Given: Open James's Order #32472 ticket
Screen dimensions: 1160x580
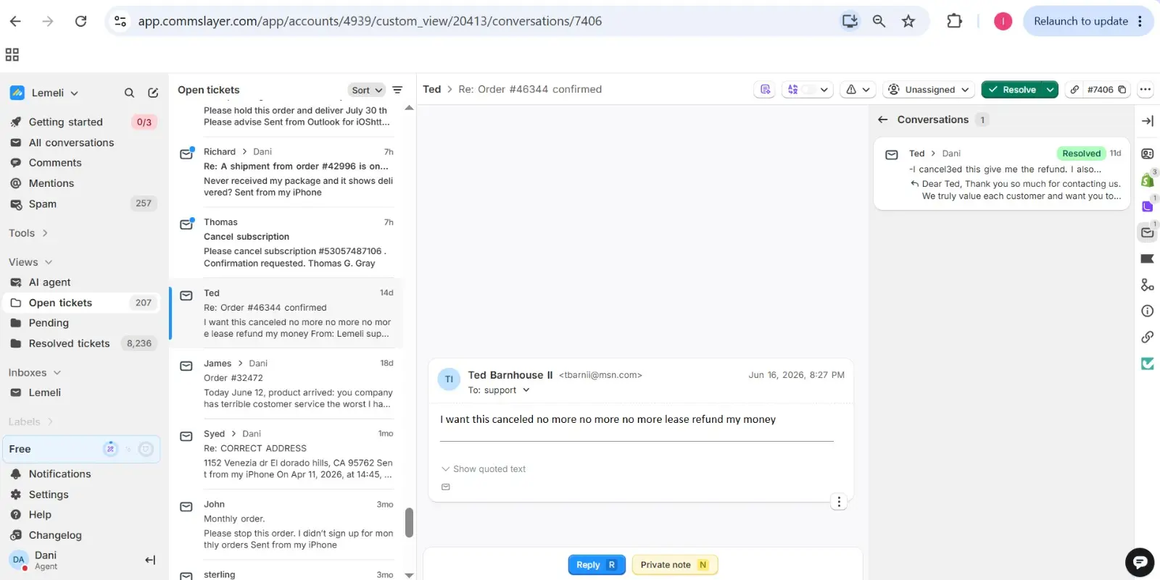Looking at the screenshot, I should click(x=286, y=384).
